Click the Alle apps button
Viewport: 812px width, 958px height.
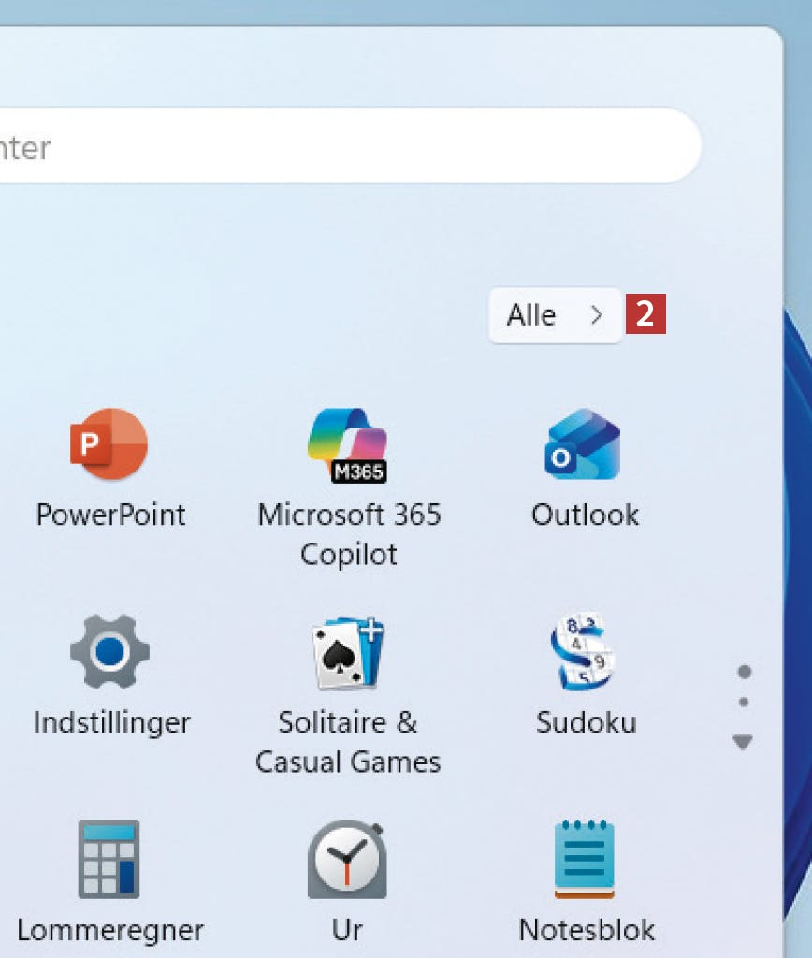coord(556,315)
